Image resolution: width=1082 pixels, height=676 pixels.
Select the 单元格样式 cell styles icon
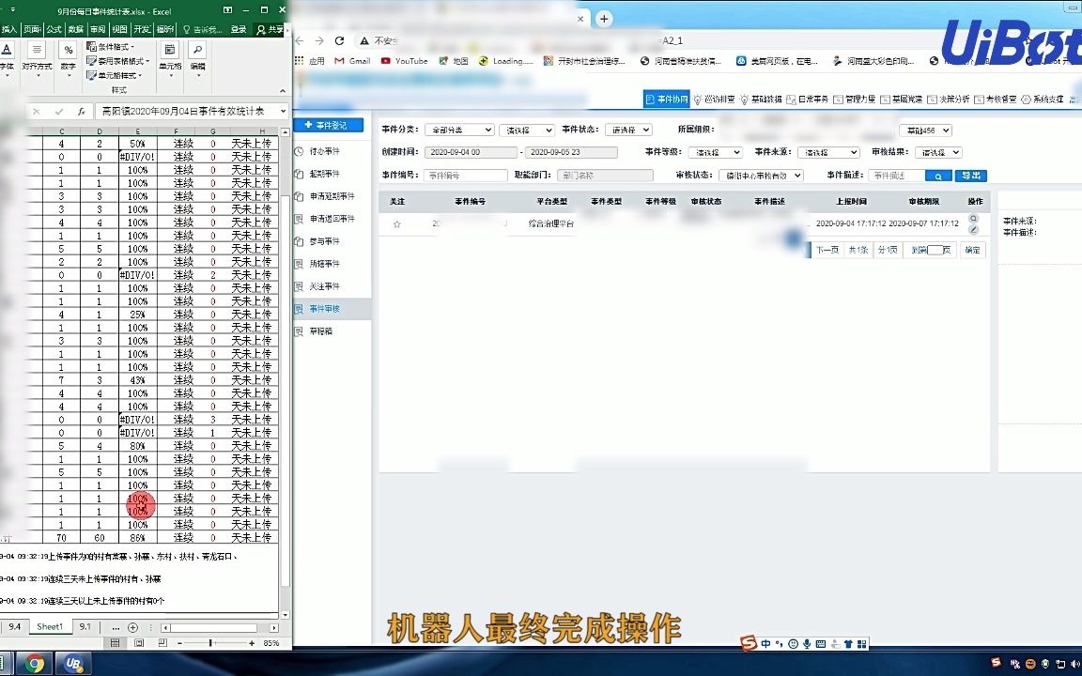click(x=90, y=75)
